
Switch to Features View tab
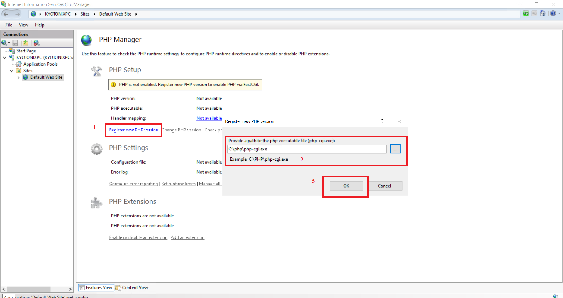click(96, 288)
